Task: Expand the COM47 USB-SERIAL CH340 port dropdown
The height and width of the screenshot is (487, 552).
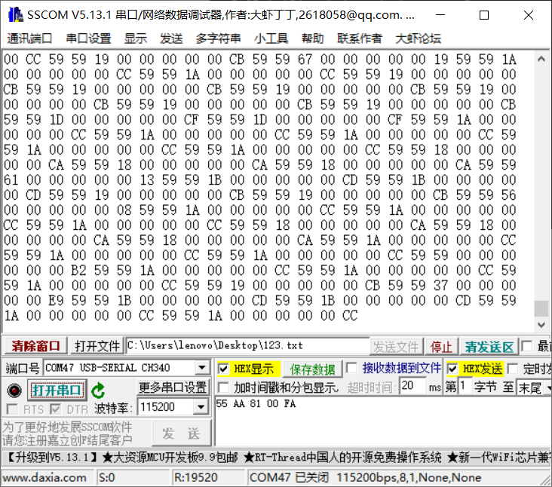Action: (202, 368)
